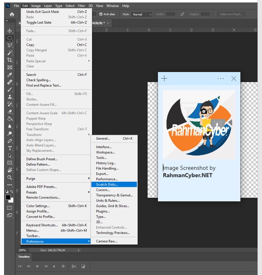Choose Color Settings menu item
Viewport: 262px width, 275px height.
click(56, 206)
